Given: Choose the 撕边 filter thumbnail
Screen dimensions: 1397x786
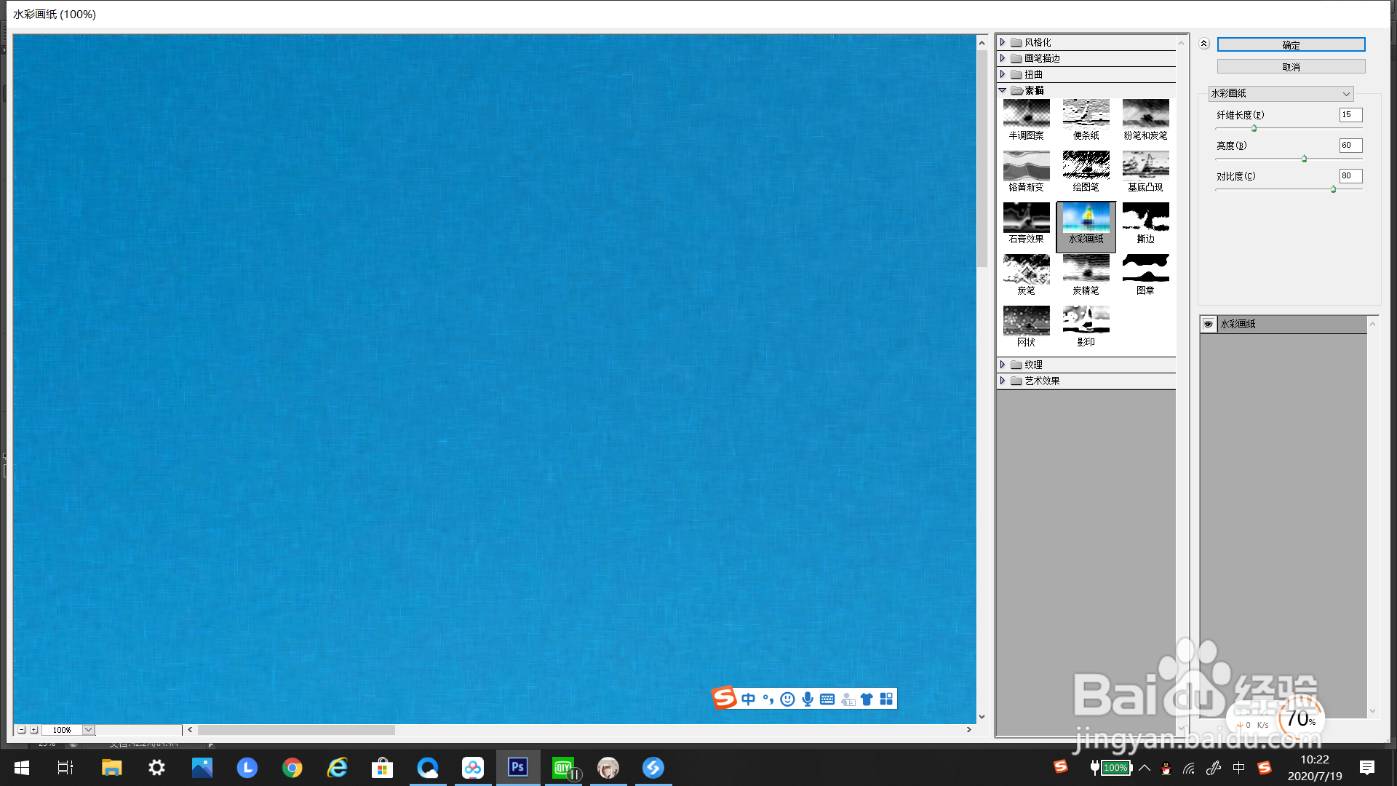Looking at the screenshot, I should (x=1145, y=218).
